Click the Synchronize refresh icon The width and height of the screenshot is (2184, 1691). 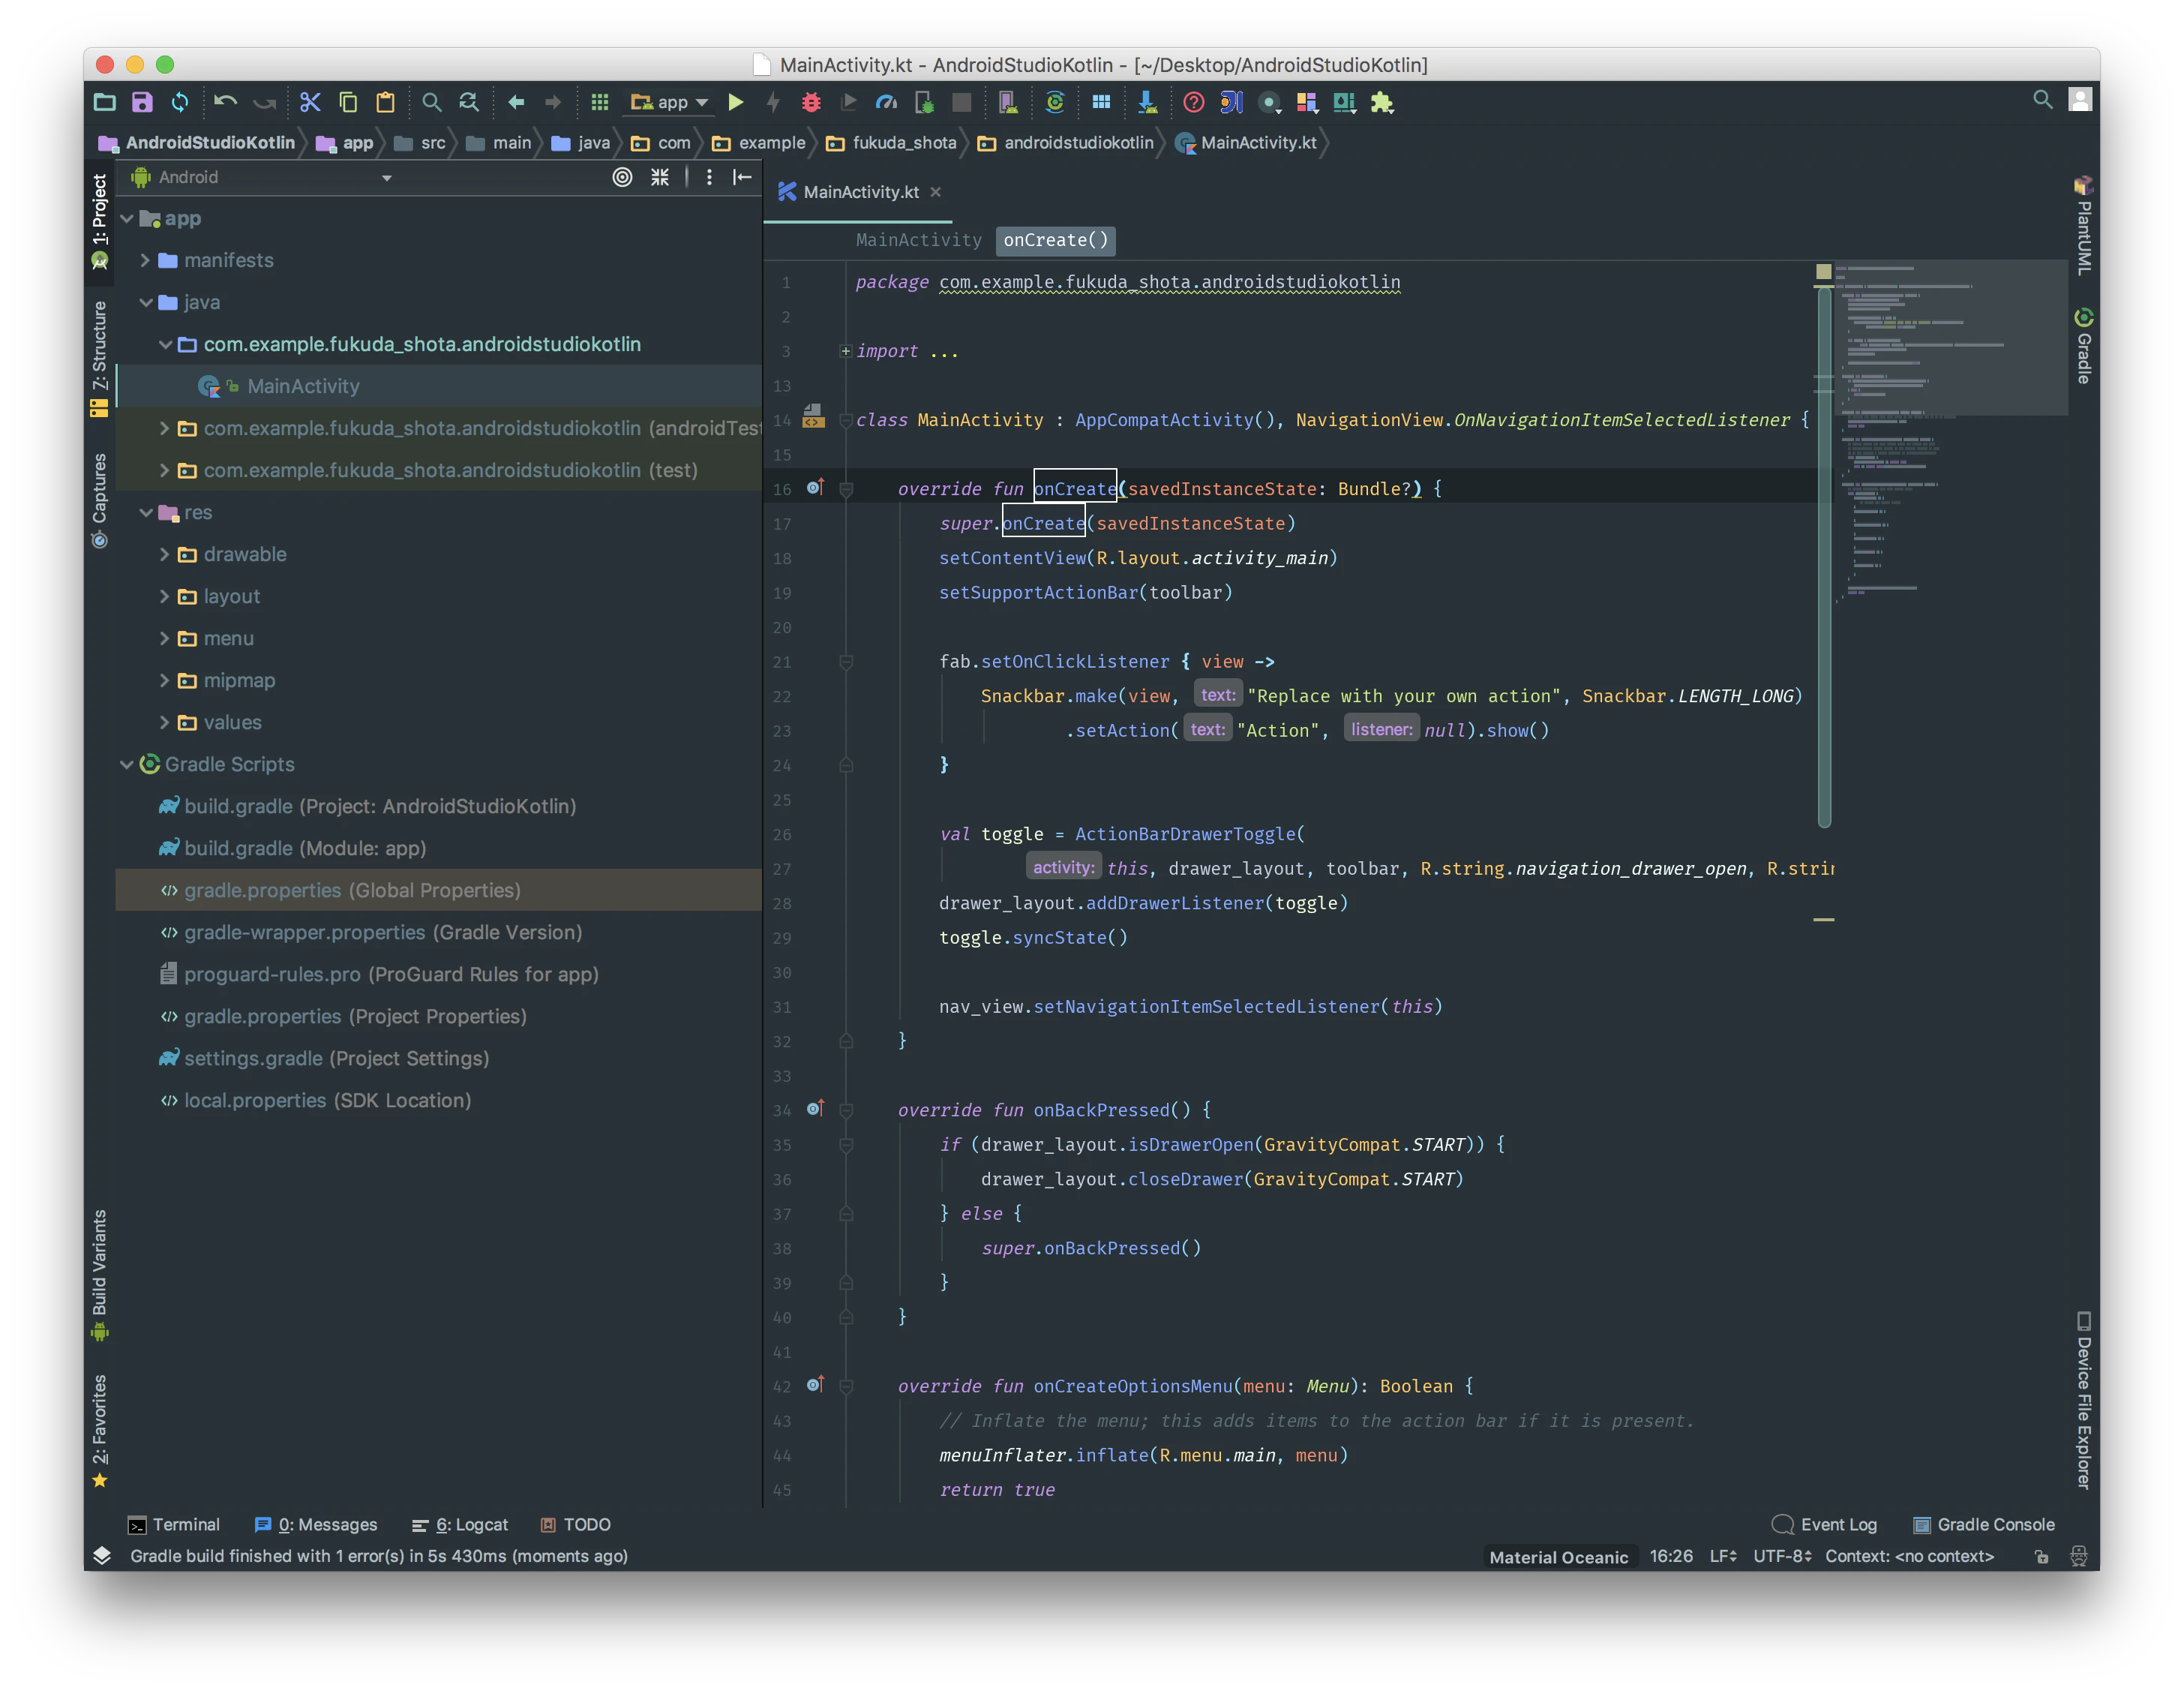[180, 102]
